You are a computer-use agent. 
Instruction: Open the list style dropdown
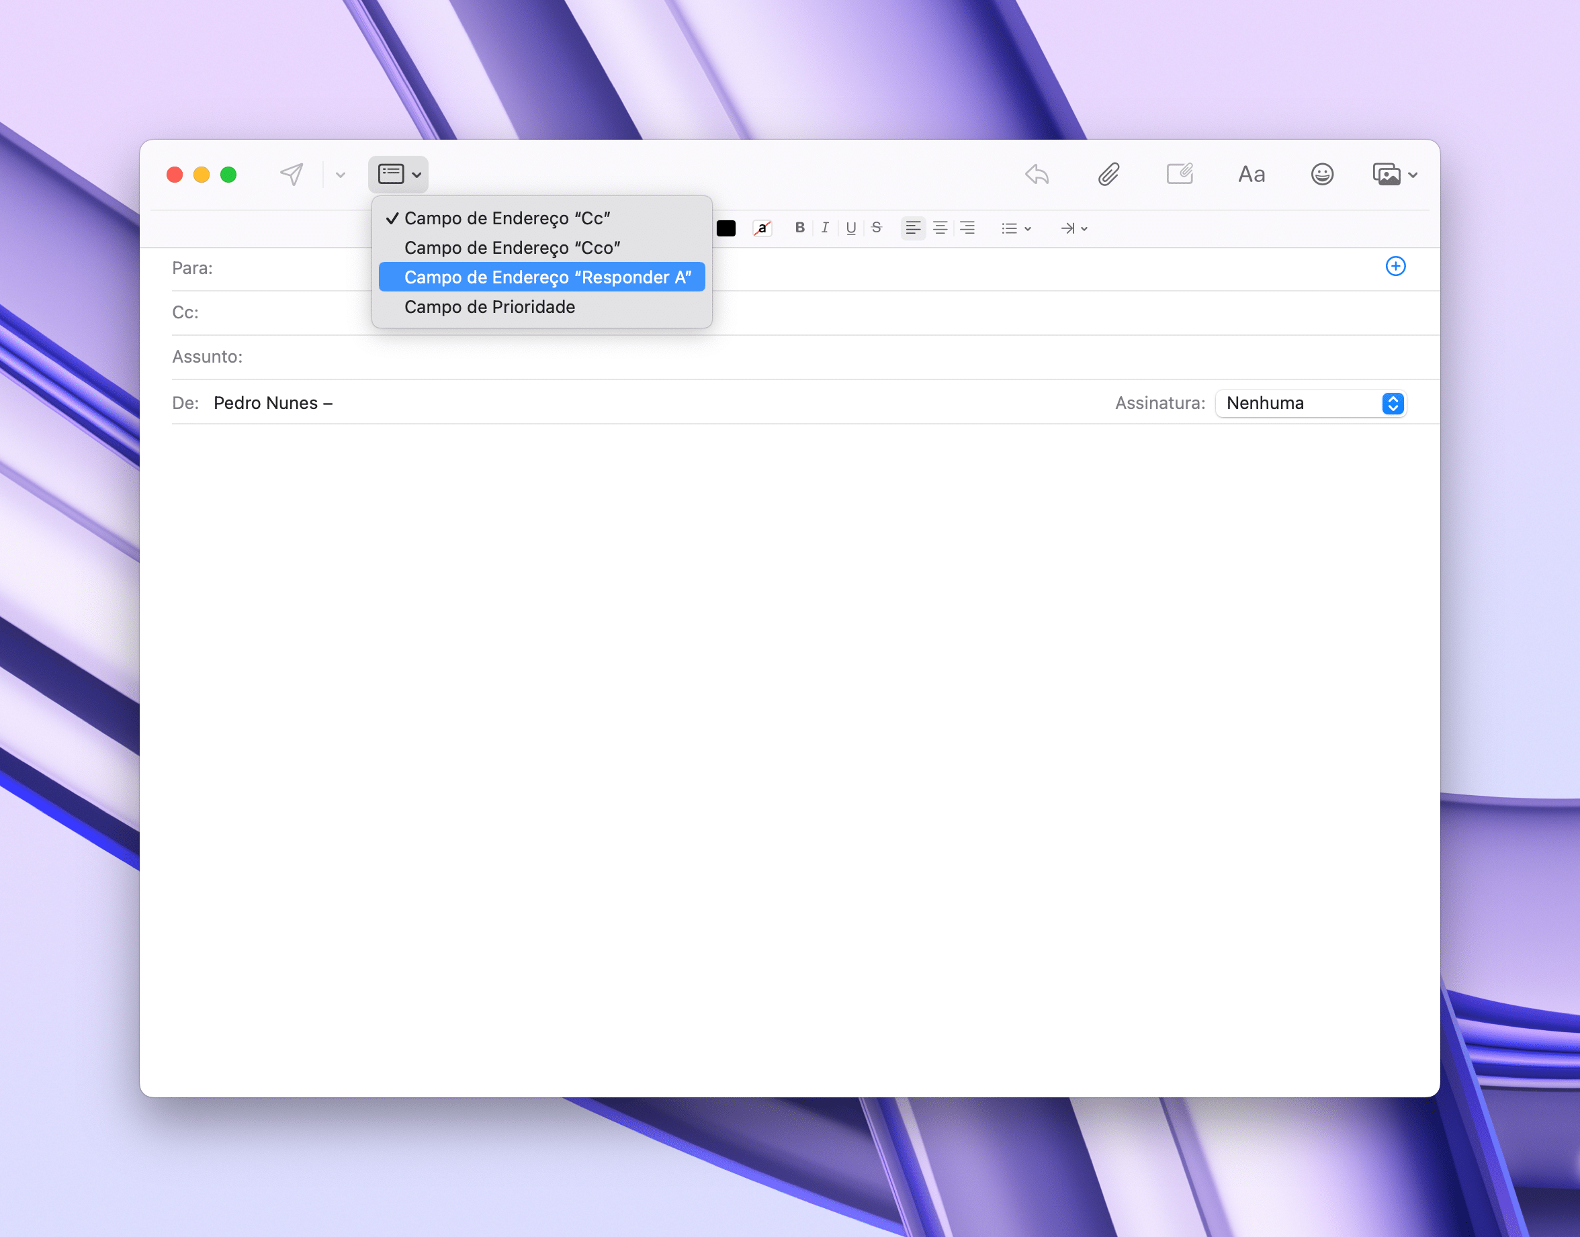point(1016,229)
